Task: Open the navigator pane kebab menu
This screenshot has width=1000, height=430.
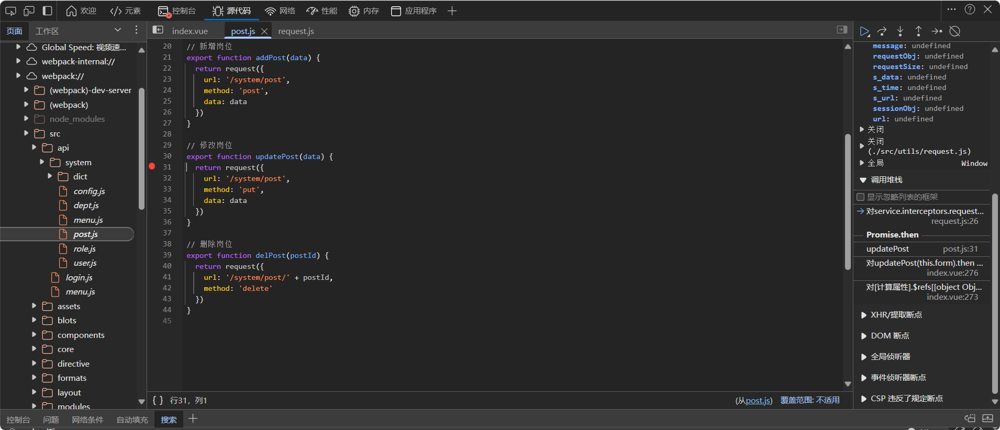Action: [x=136, y=30]
